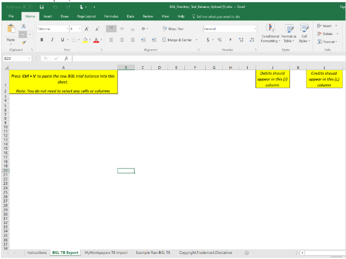
Task: Click the Save icon in the title bar
Action: point(42,6)
